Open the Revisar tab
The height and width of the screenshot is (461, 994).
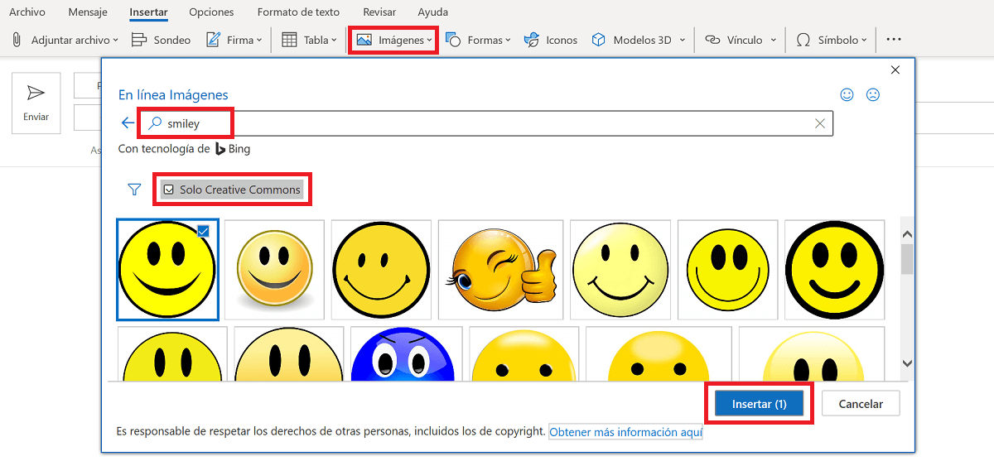tap(379, 12)
